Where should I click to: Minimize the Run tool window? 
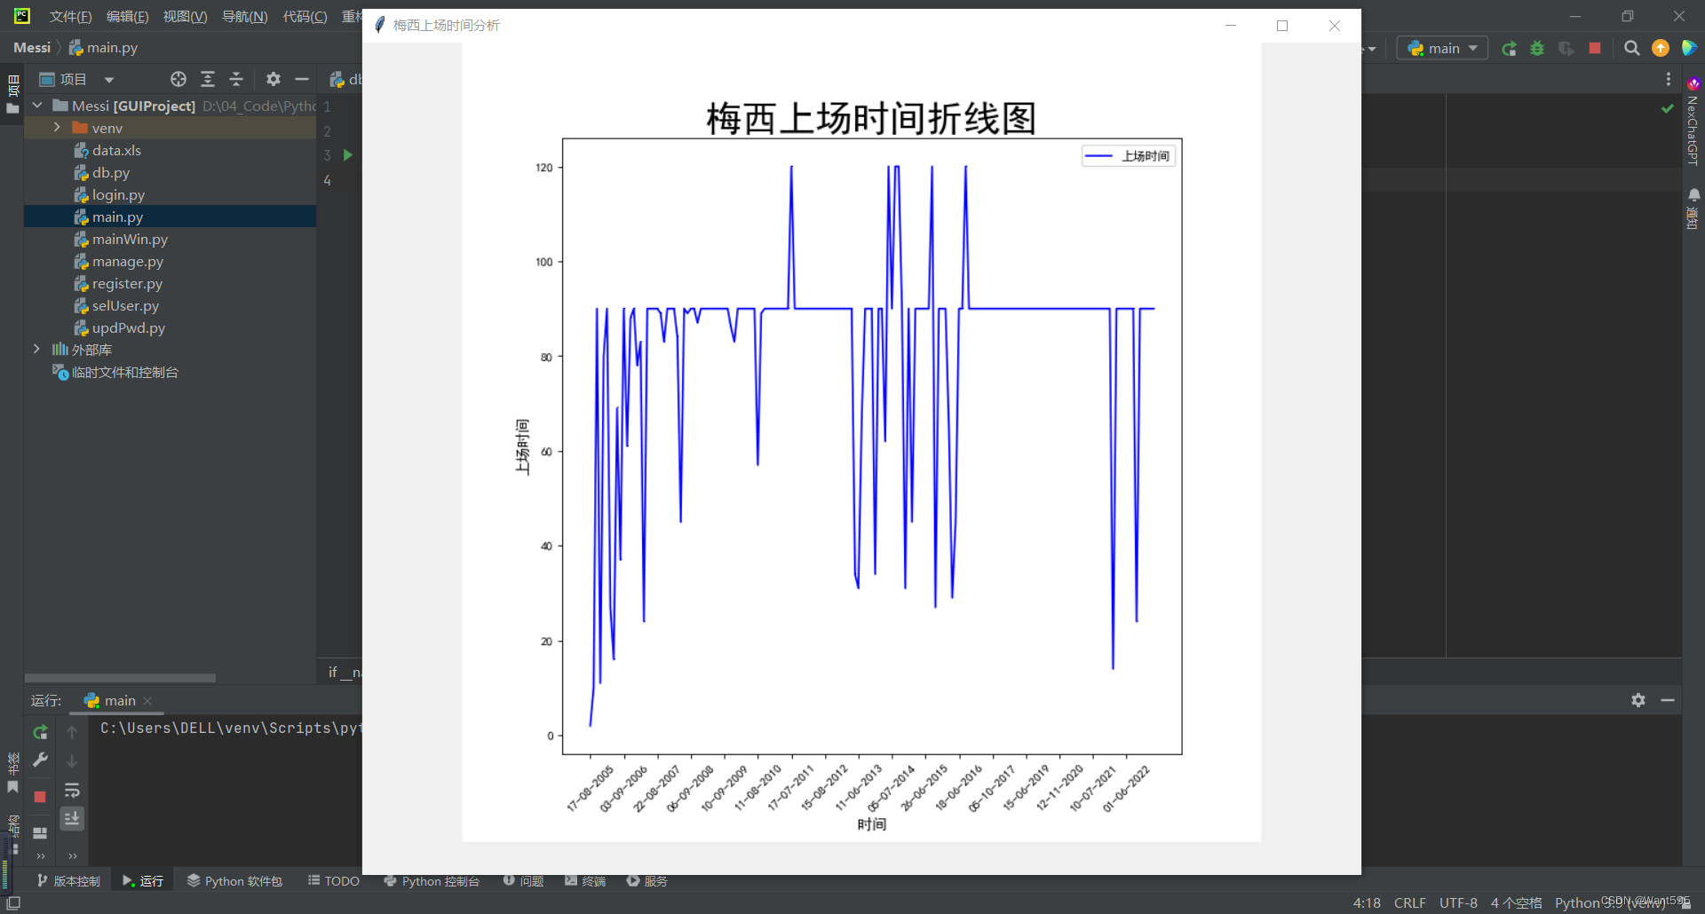[x=1668, y=700]
